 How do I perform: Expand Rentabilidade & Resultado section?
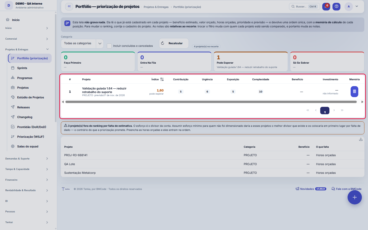pyautogui.click(x=27, y=190)
